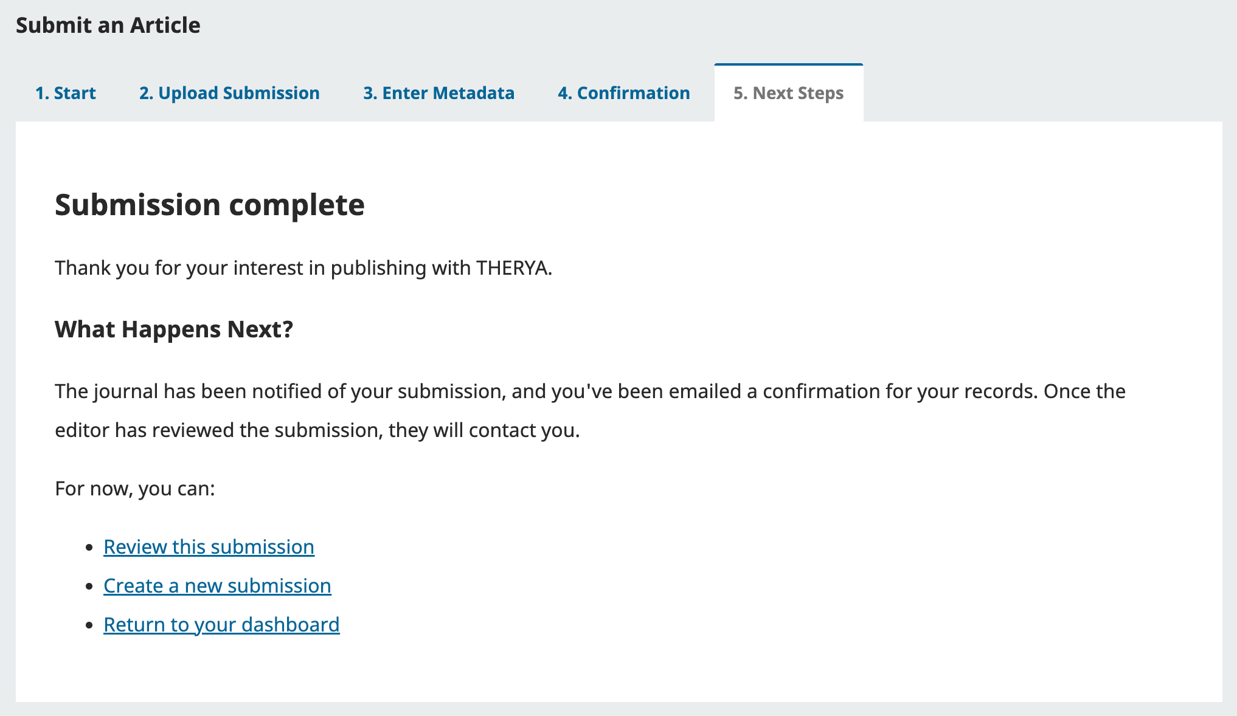The height and width of the screenshot is (716, 1237).
Task: Click the word THERYA in the thank-you line
Action: [512, 268]
